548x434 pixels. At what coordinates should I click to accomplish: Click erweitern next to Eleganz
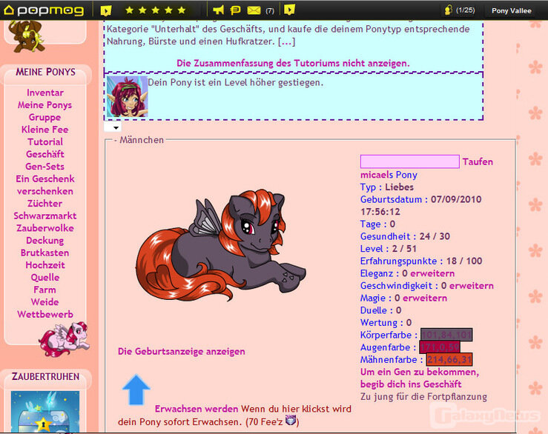[x=432, y=273]
